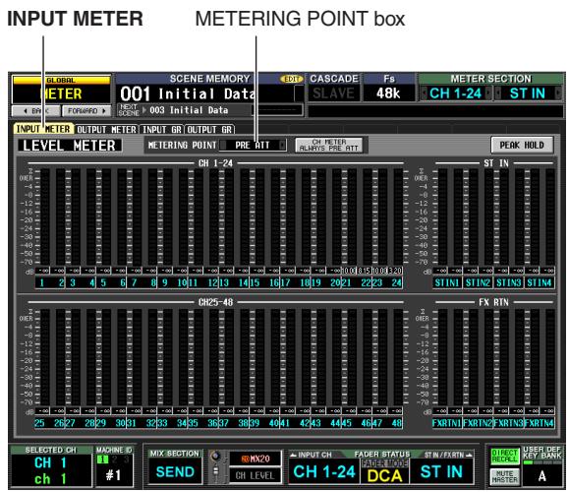The image size is (569, 492).
Task: Click the FXRTN4 meter label
Action: tap(540, 423)
